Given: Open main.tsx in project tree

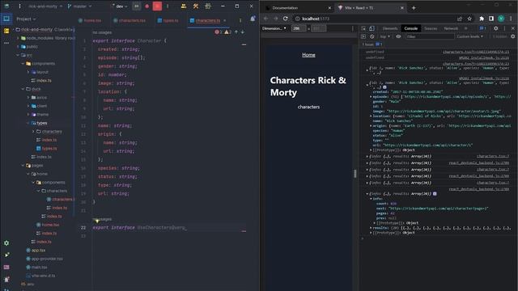Looking at the screenshot, I should coord(36,268).
